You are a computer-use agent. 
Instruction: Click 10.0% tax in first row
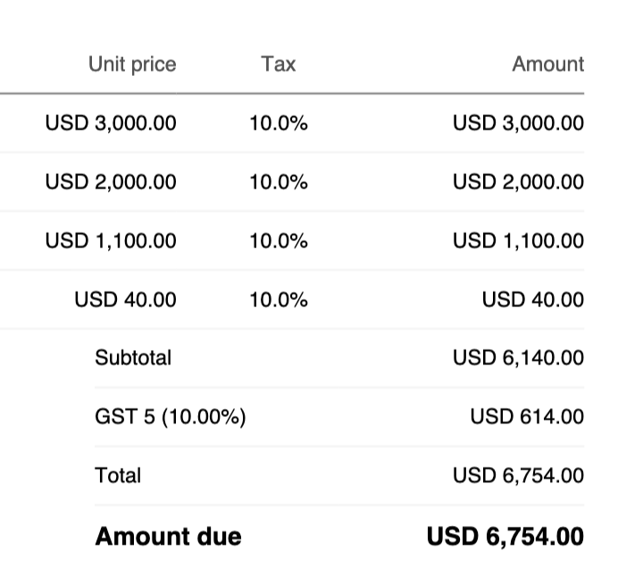pyautogui.click(x=278, y=123)
